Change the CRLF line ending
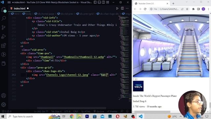The height and width of the screenshot is (119, 211). tap(76, 111)
